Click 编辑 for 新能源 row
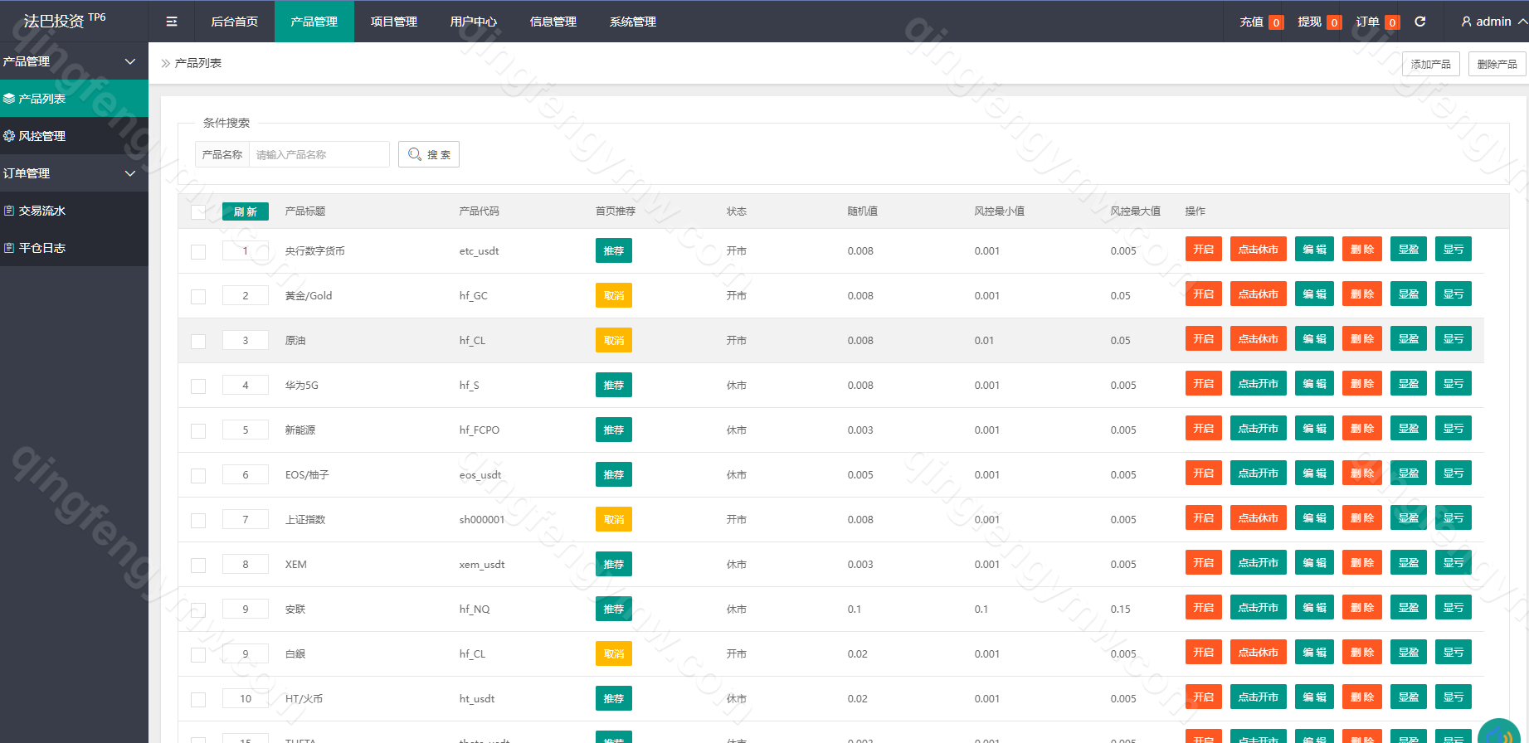The image size is (1529, 743). (1314, 428)
